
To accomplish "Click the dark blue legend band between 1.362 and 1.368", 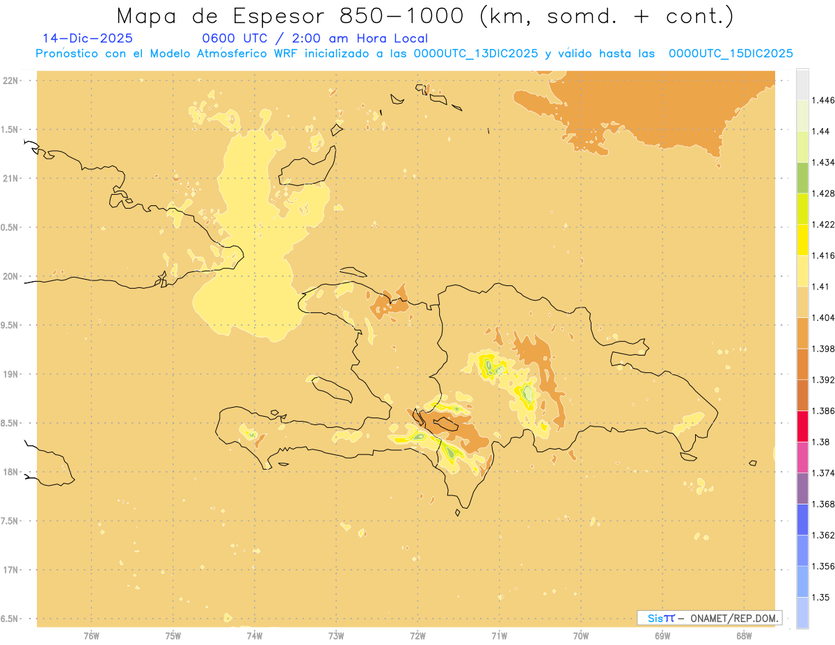I will (802, 520).
